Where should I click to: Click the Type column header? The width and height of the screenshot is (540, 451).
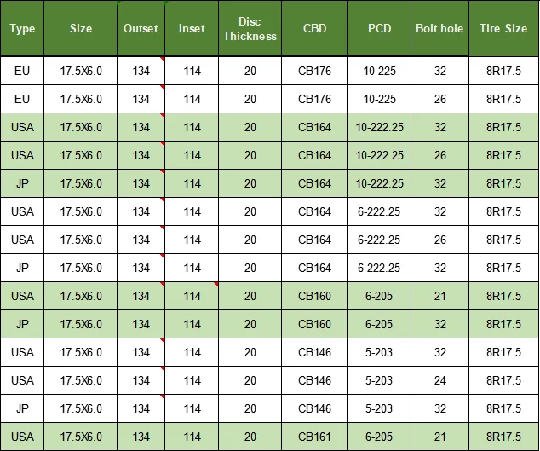[22, 29]
